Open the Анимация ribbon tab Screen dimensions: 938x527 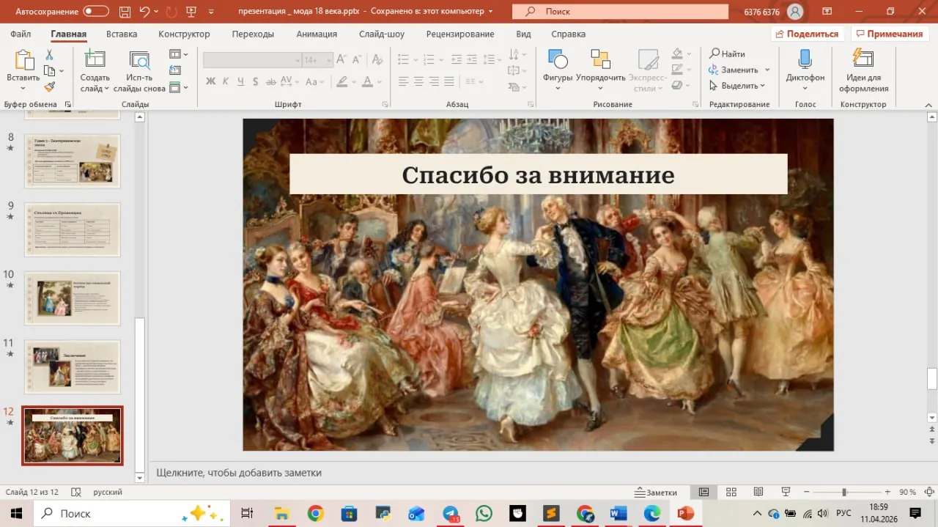[317, 34]
